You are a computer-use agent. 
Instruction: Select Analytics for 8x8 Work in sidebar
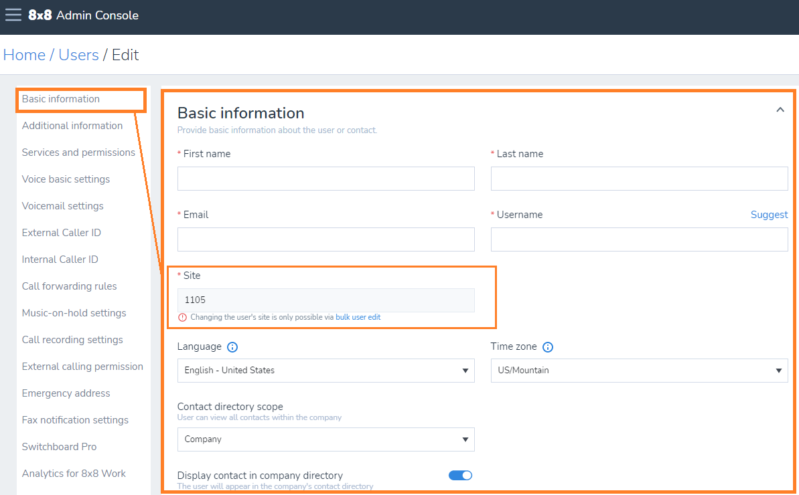tap(74, 474)
